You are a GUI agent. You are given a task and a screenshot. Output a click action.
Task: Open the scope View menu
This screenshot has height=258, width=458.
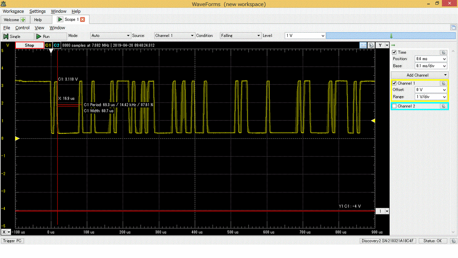point(39,28)
